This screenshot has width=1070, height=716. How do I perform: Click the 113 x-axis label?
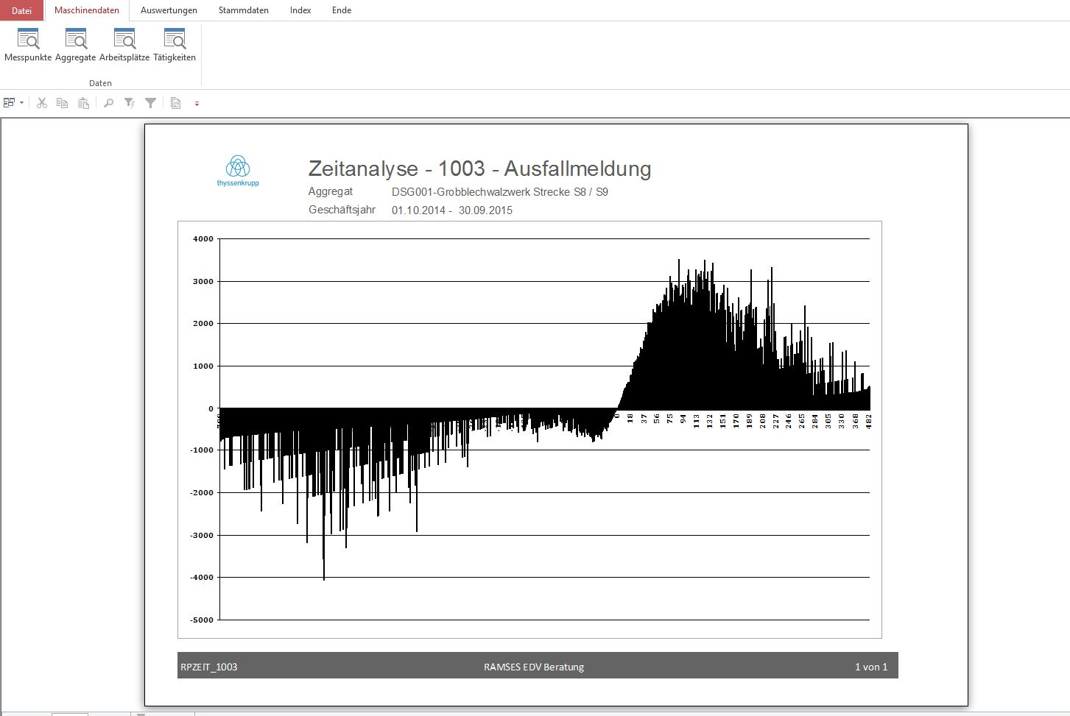coord(697,421)
